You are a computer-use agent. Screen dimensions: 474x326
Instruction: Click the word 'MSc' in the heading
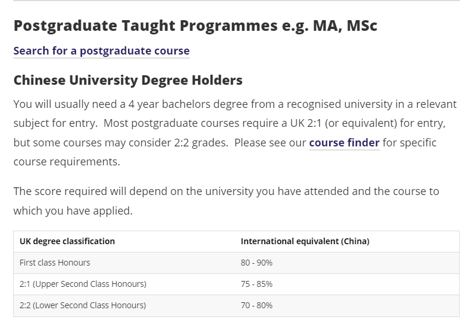tap(362, 25)
